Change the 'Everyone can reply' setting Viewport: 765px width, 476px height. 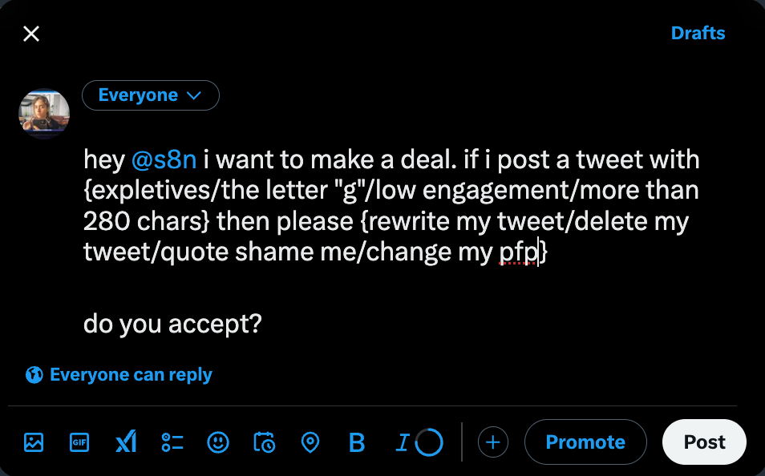pyautogui.click(x=131, y=375)
